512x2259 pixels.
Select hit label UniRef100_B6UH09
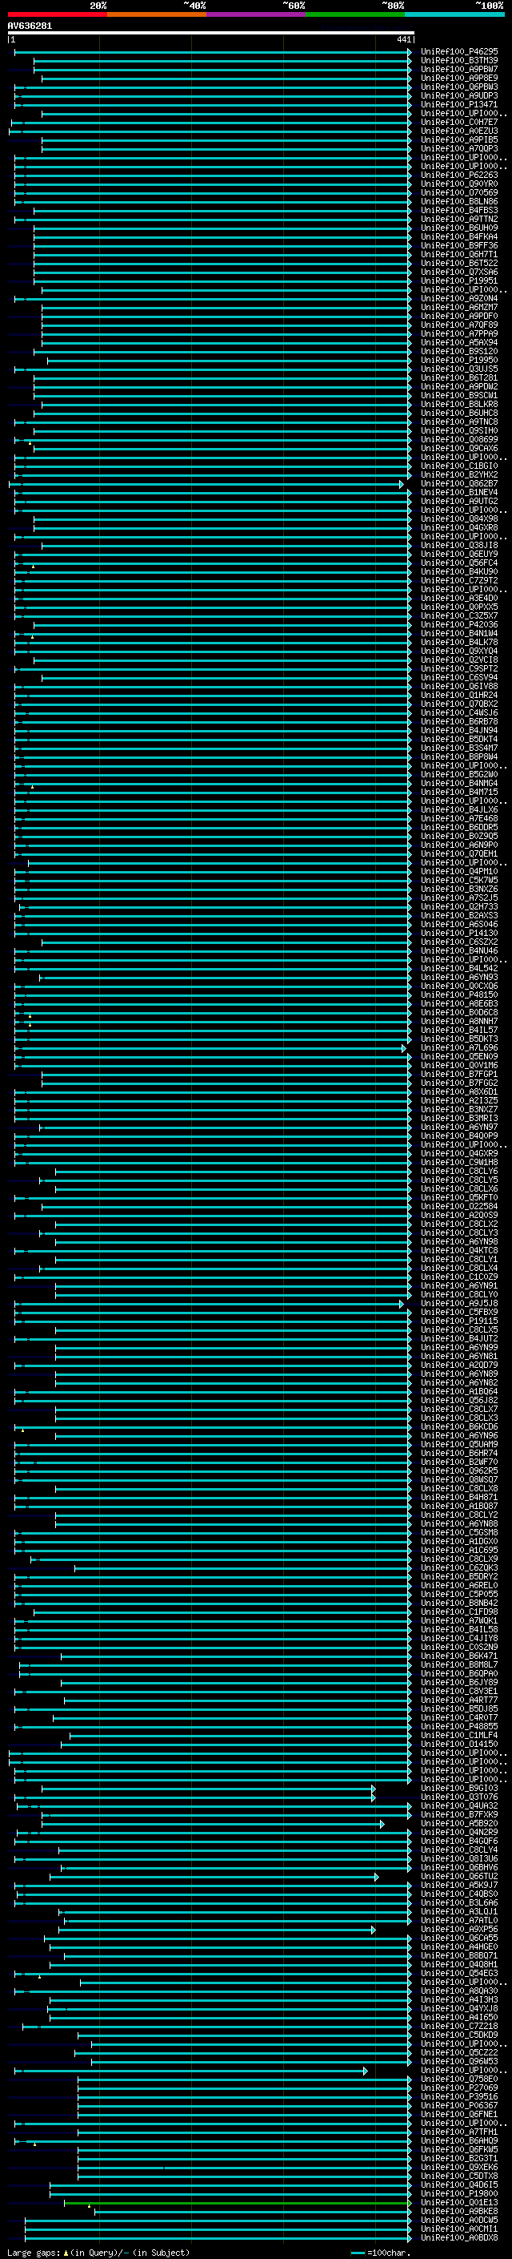(459, 228)
